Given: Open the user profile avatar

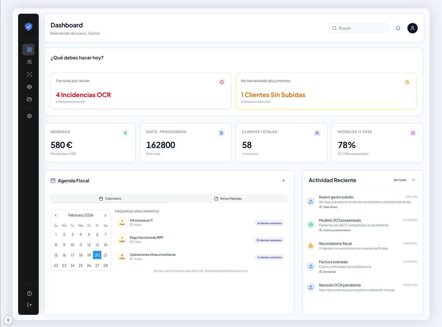Looking at the screenshot, I should 412,28.
